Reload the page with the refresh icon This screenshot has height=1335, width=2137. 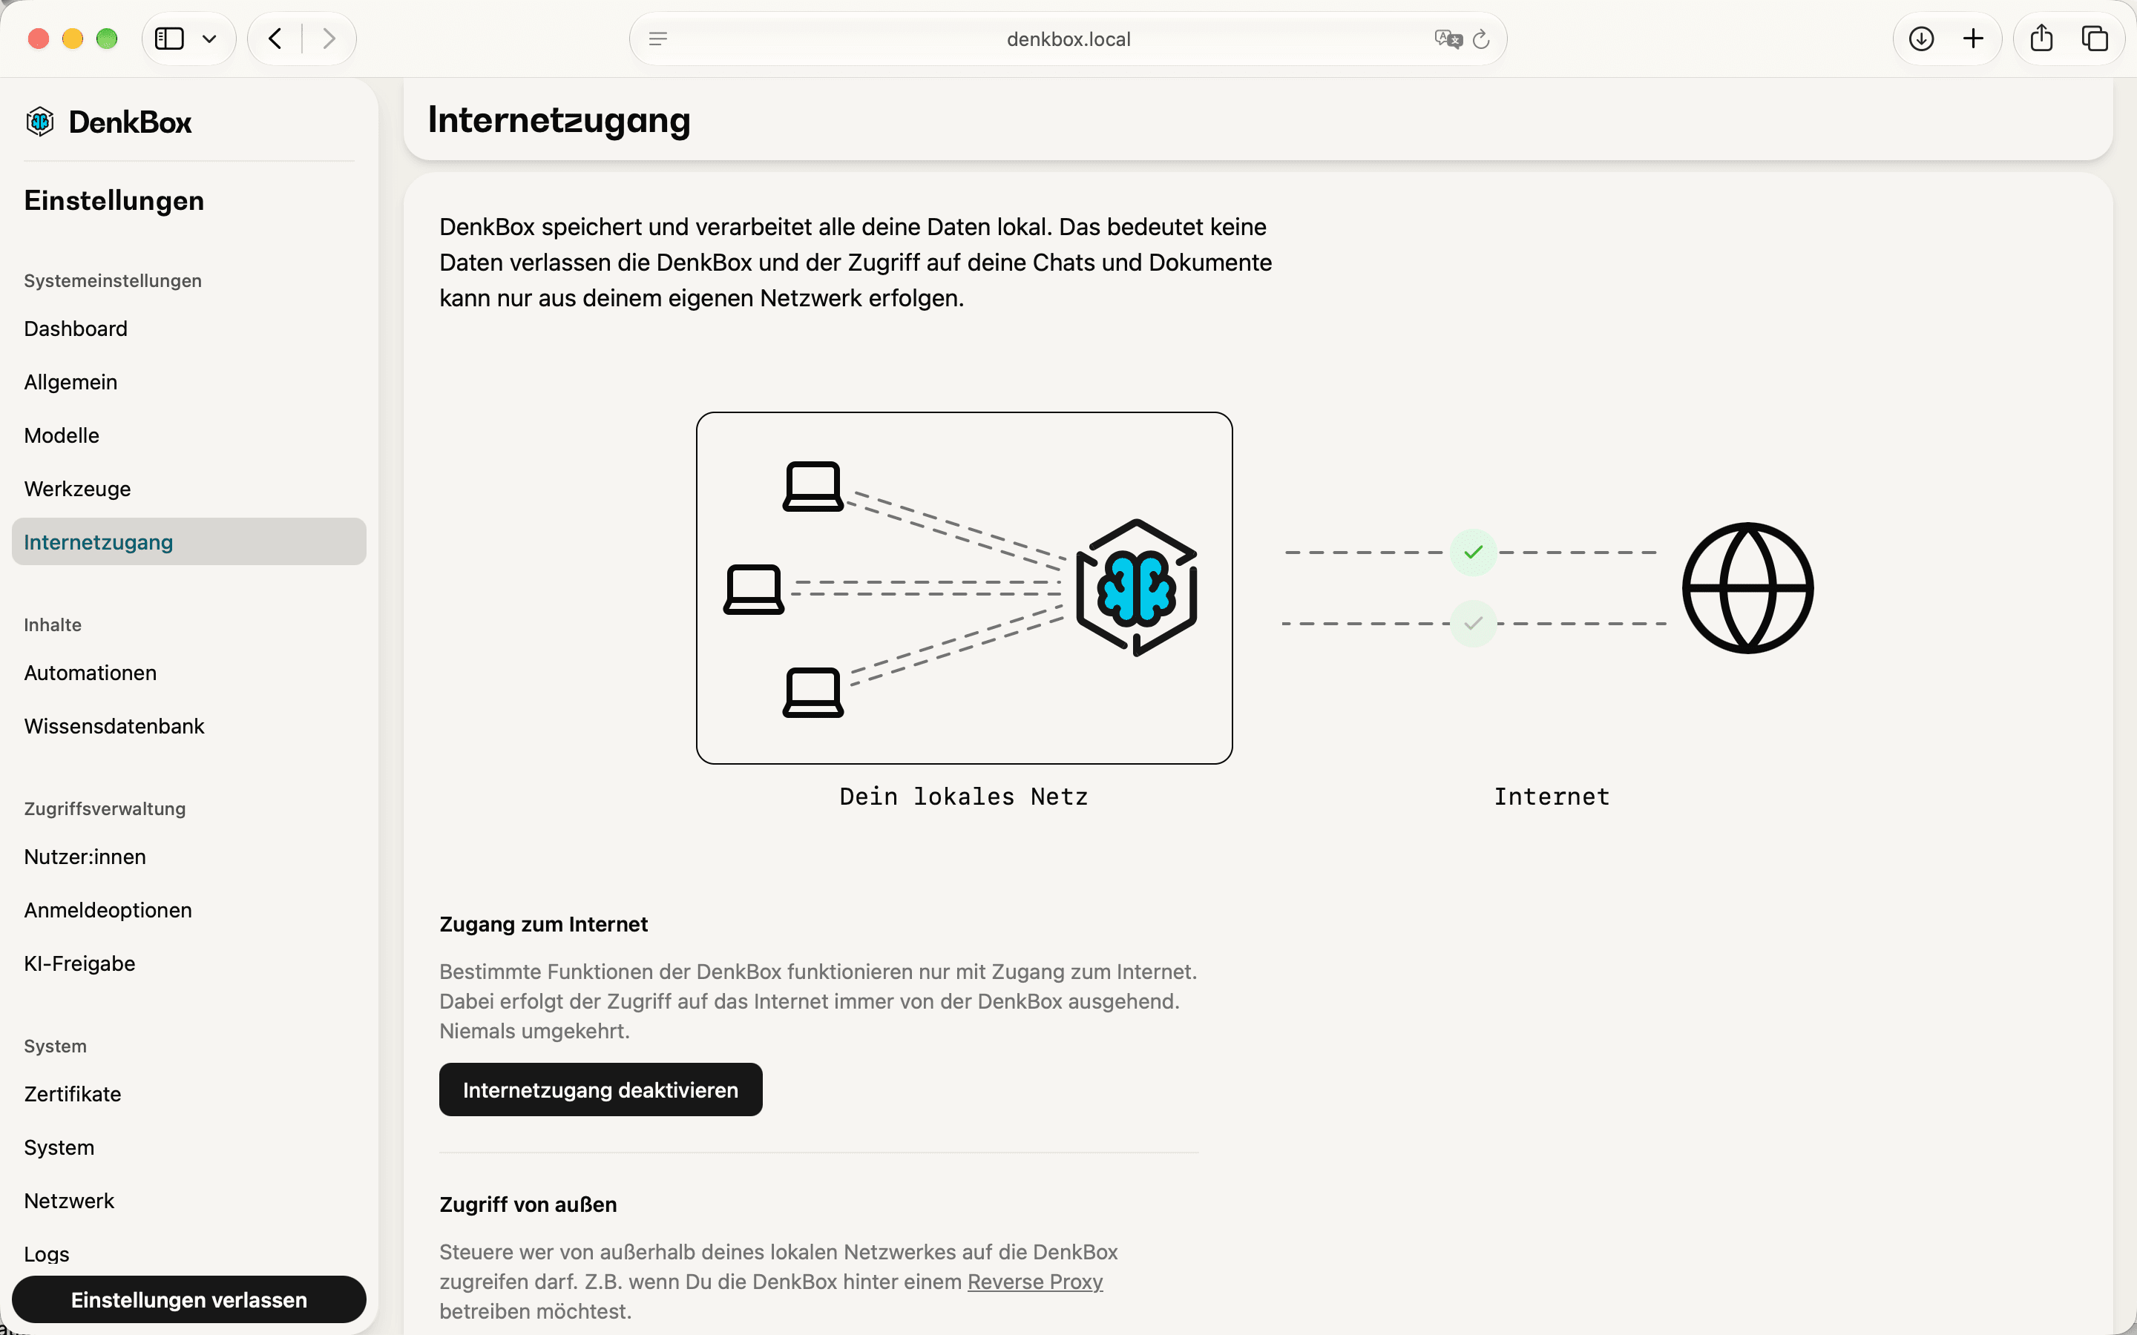1482,39
